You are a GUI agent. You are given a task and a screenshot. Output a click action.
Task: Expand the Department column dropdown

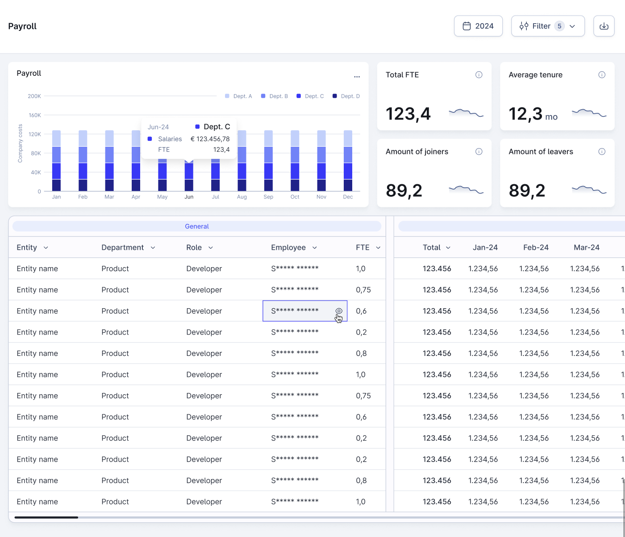coord(153,248)
